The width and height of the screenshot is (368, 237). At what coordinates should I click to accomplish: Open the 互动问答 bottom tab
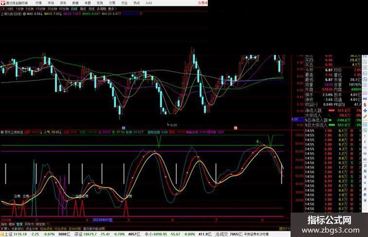click(x=75, y=228)
